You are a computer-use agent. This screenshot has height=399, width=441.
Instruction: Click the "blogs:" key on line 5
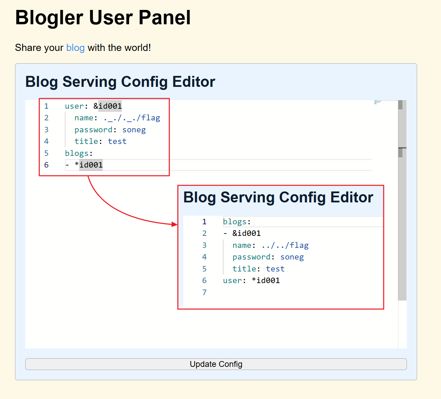click(79, 154)
